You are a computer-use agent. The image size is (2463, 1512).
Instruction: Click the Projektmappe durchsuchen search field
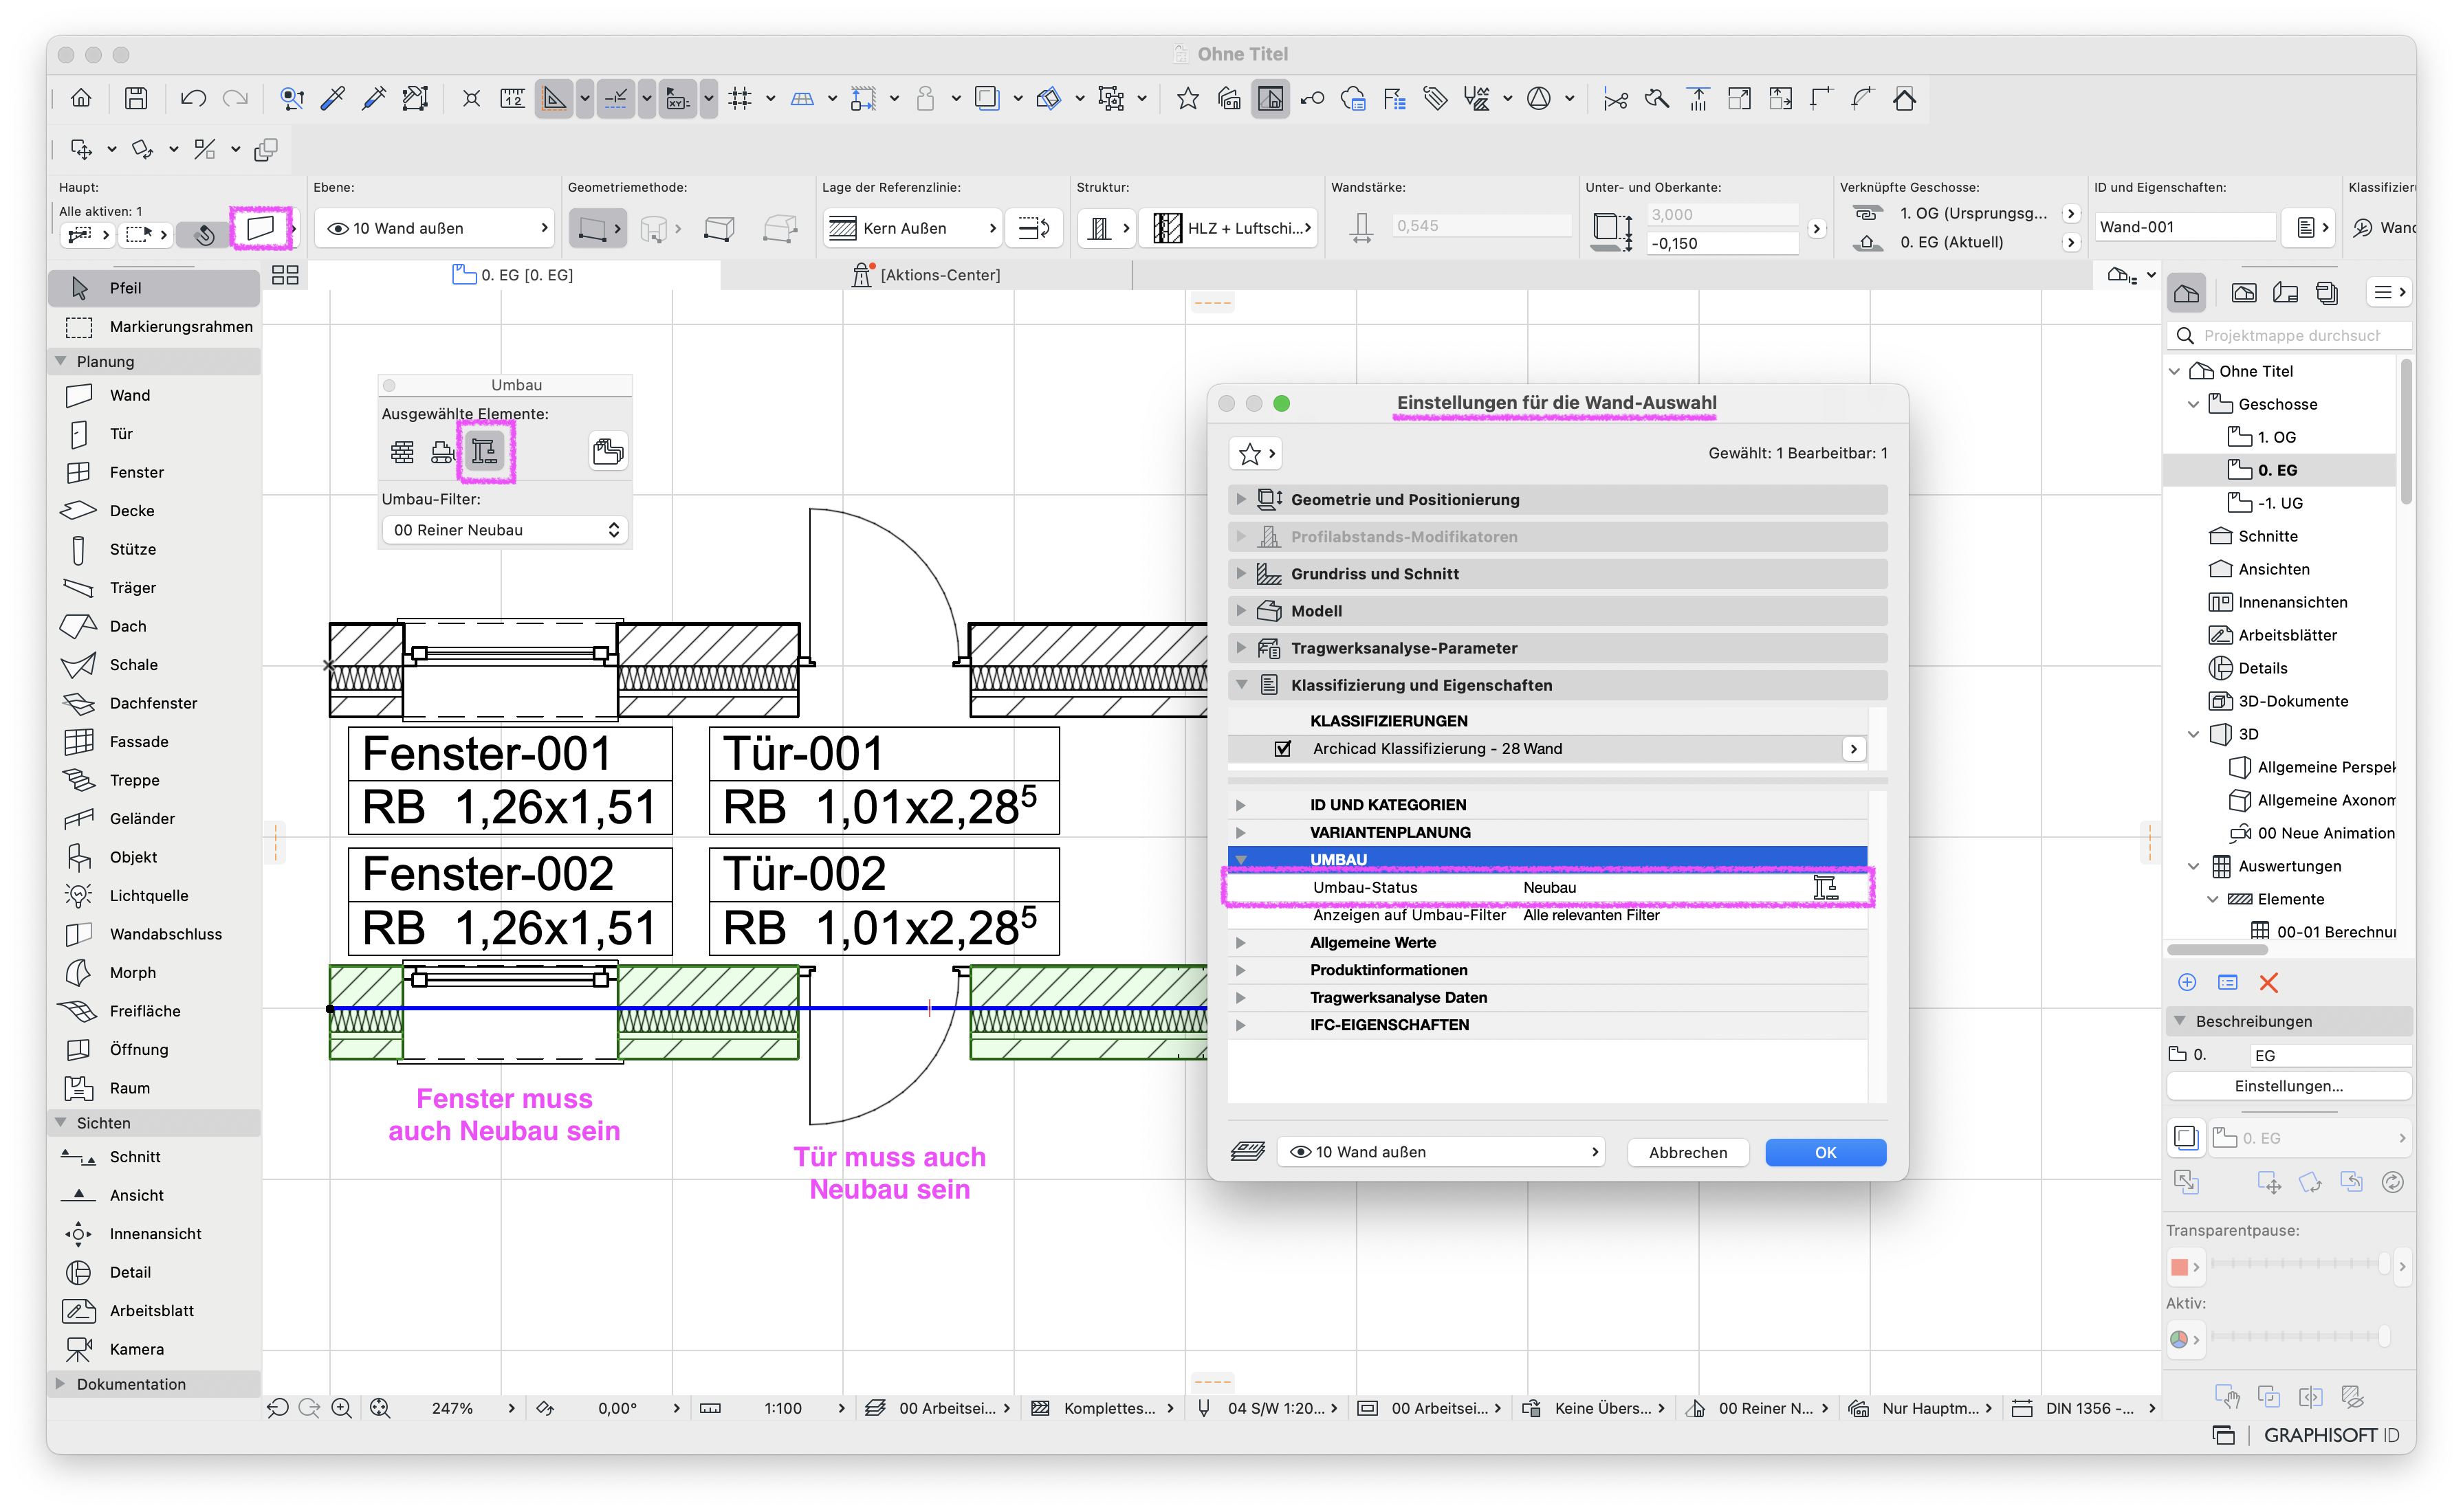pyautogui.click(x=2290, y=335)
